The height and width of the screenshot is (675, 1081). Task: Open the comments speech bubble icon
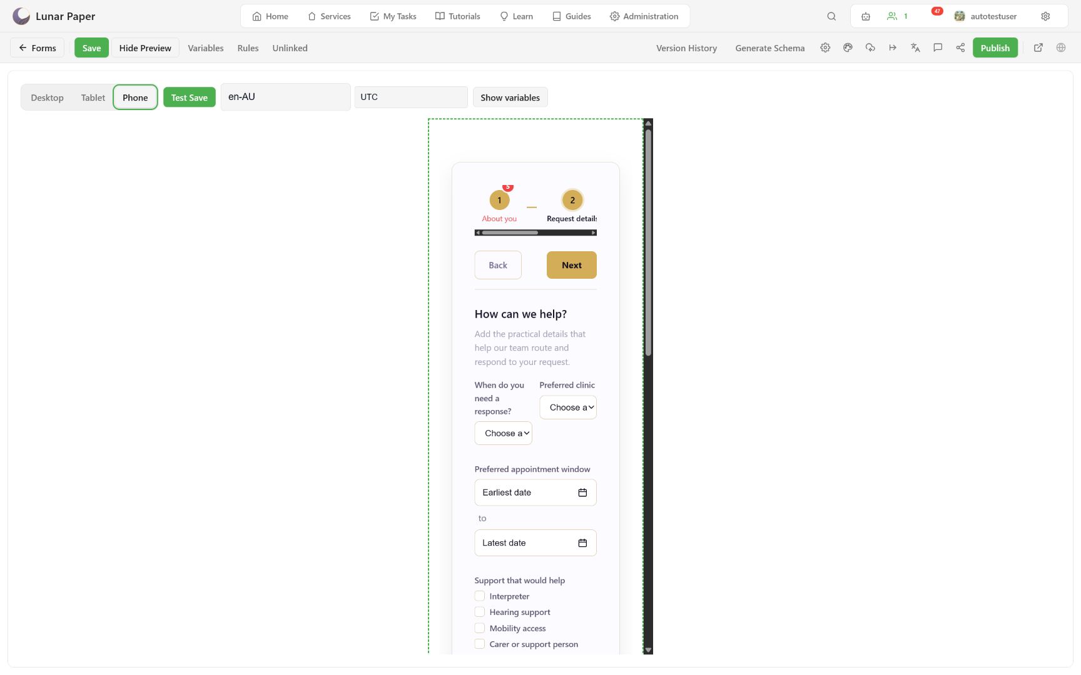(x=938, y=47)
